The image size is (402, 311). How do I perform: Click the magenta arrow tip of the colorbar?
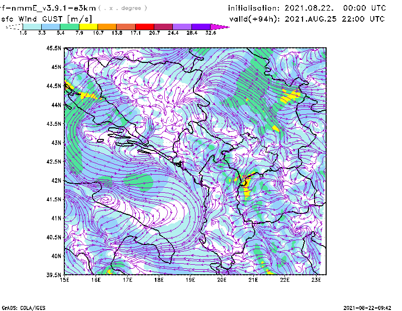(x=220, y=27)
